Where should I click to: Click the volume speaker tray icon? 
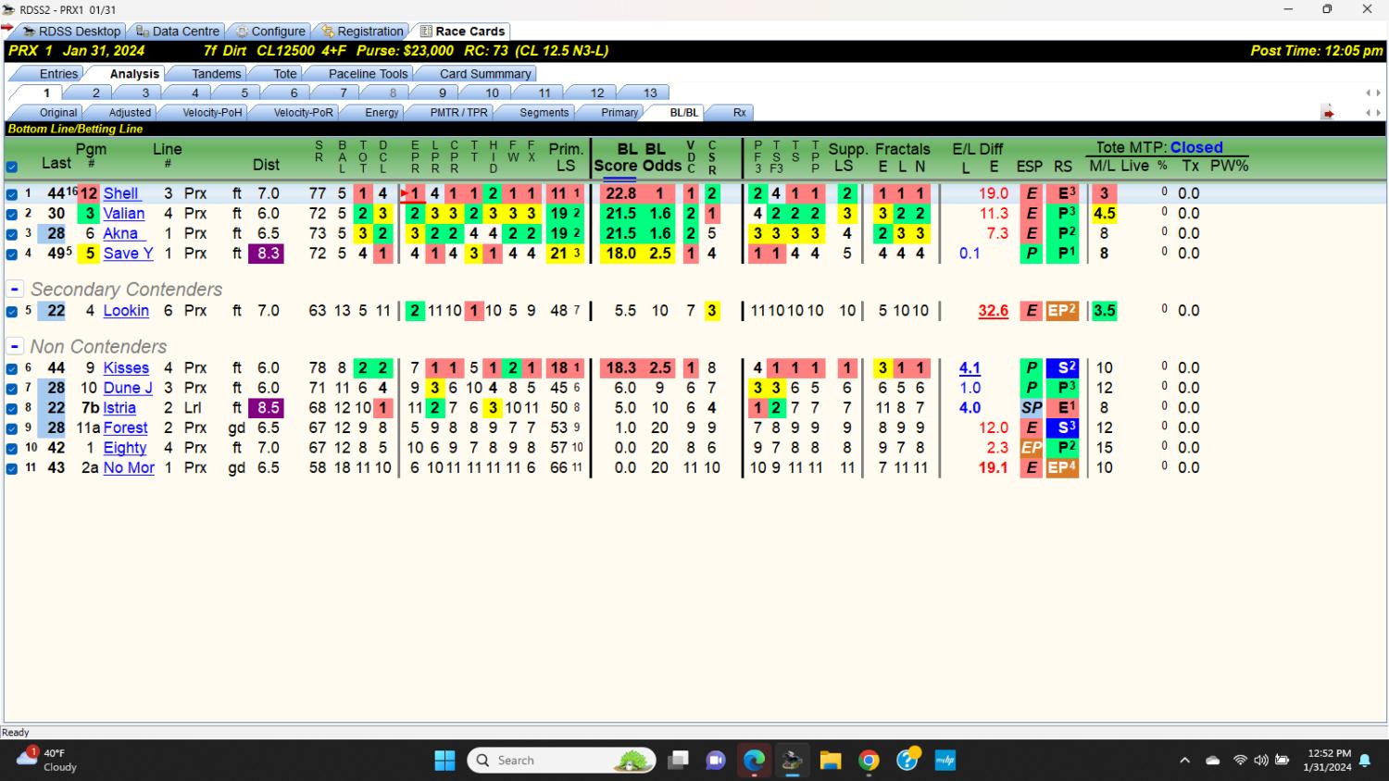click(x=1260, y=761)
